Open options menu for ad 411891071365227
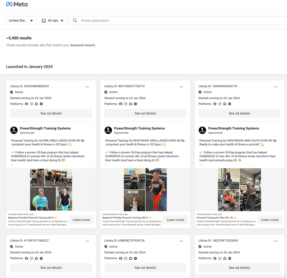Viewport: 287px width, 278px height. (x=87, y=241)
